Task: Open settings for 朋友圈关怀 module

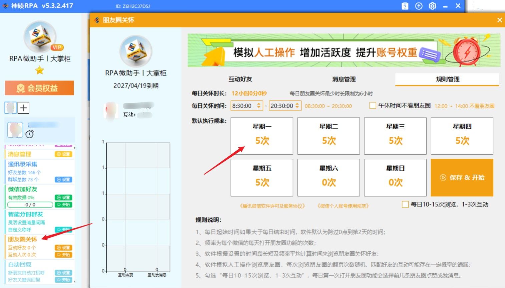Action: [x=63, y=247]
